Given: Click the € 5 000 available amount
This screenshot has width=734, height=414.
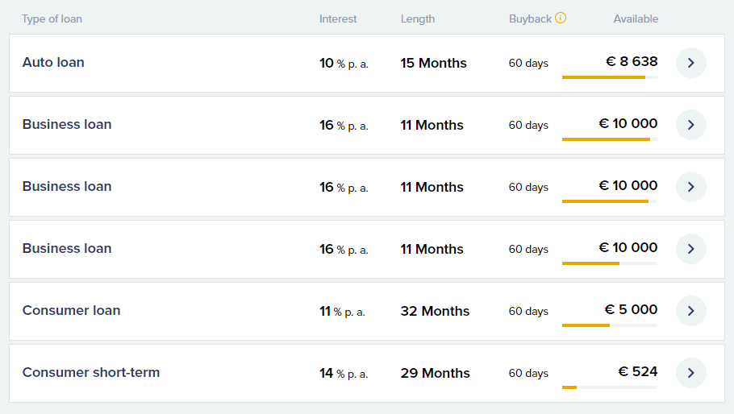Looking at the screenshot, I should click(631, 309).
